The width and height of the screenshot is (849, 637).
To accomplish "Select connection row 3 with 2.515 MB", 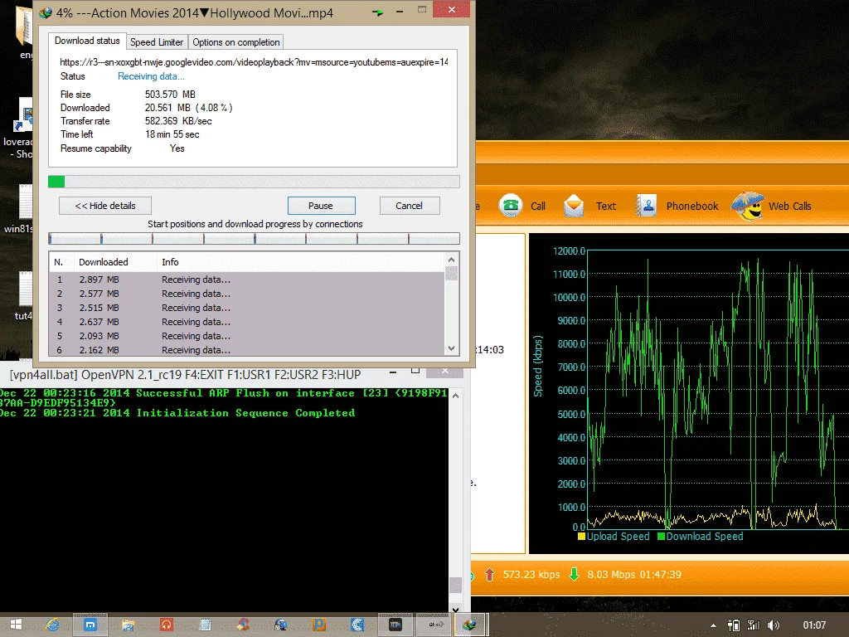I will pyautogui.click(x=247, y=308).
